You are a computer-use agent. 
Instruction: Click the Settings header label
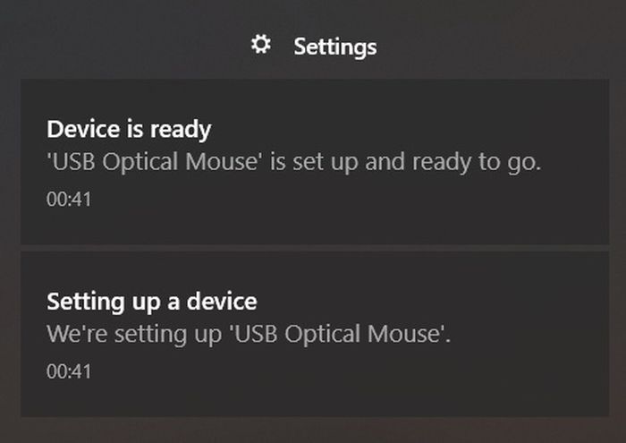pyautogui.click(x=335, y=46)
